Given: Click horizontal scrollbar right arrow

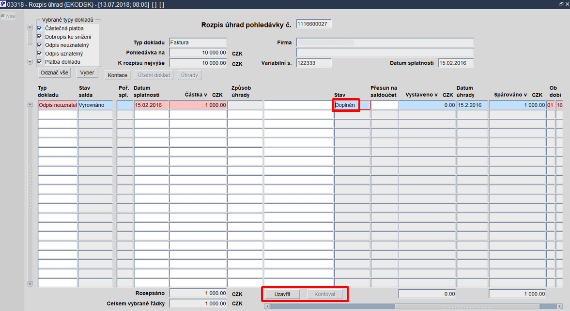Looking at the screenshot, I should tap(560, 306).
